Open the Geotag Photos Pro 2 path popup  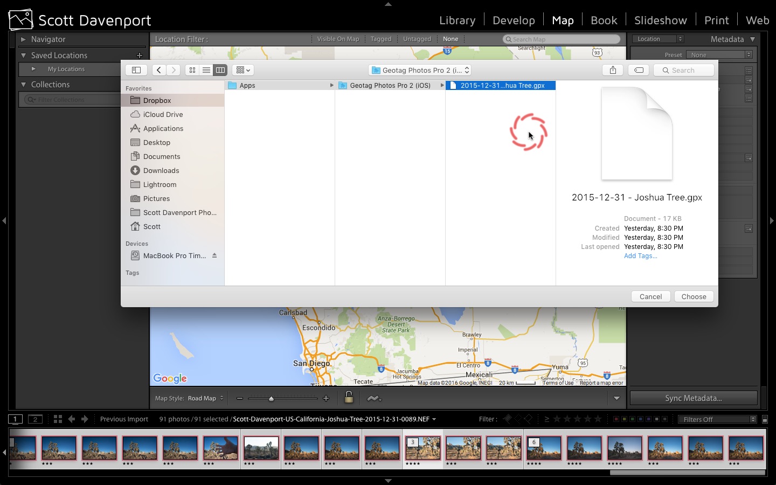pos(420,70)
